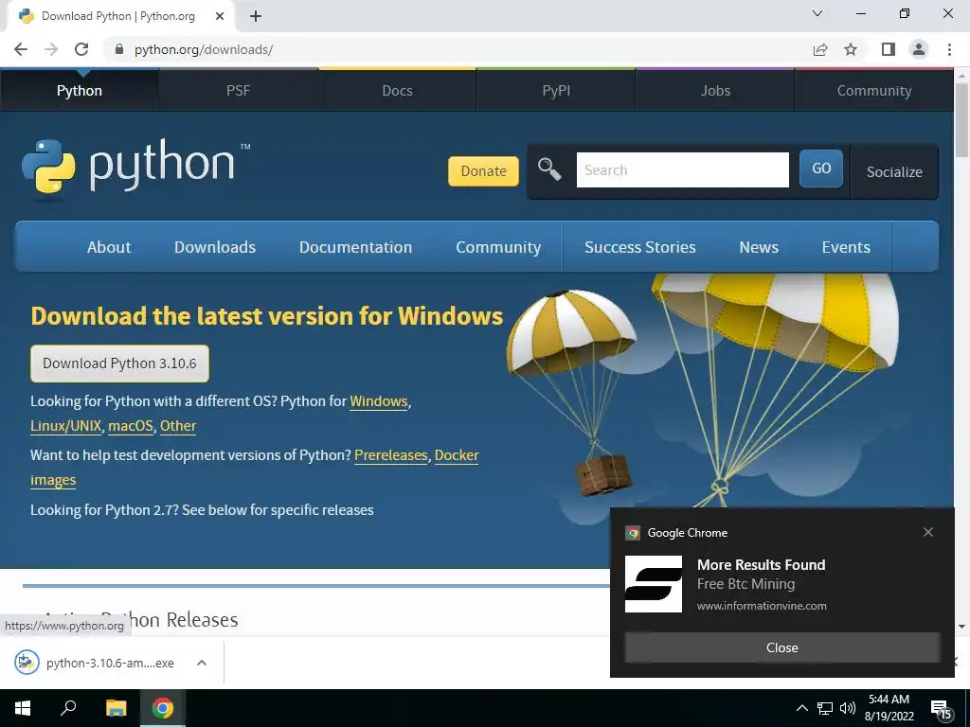Open the Windows Start menu
The width and height of the screenshot is (970, 727).
click(23, 708)
